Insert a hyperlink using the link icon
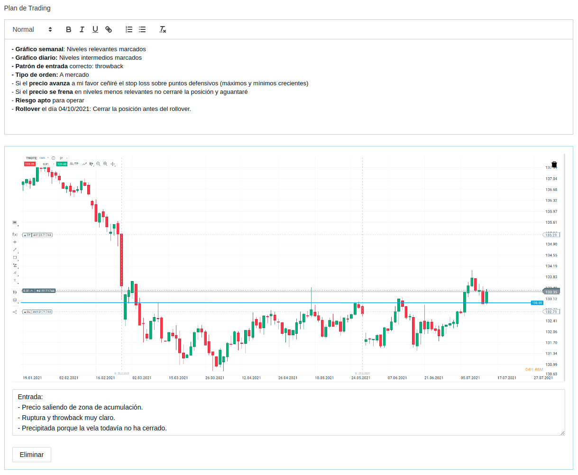The height and width of the screenshot is (475, 578). click(109, 29)
